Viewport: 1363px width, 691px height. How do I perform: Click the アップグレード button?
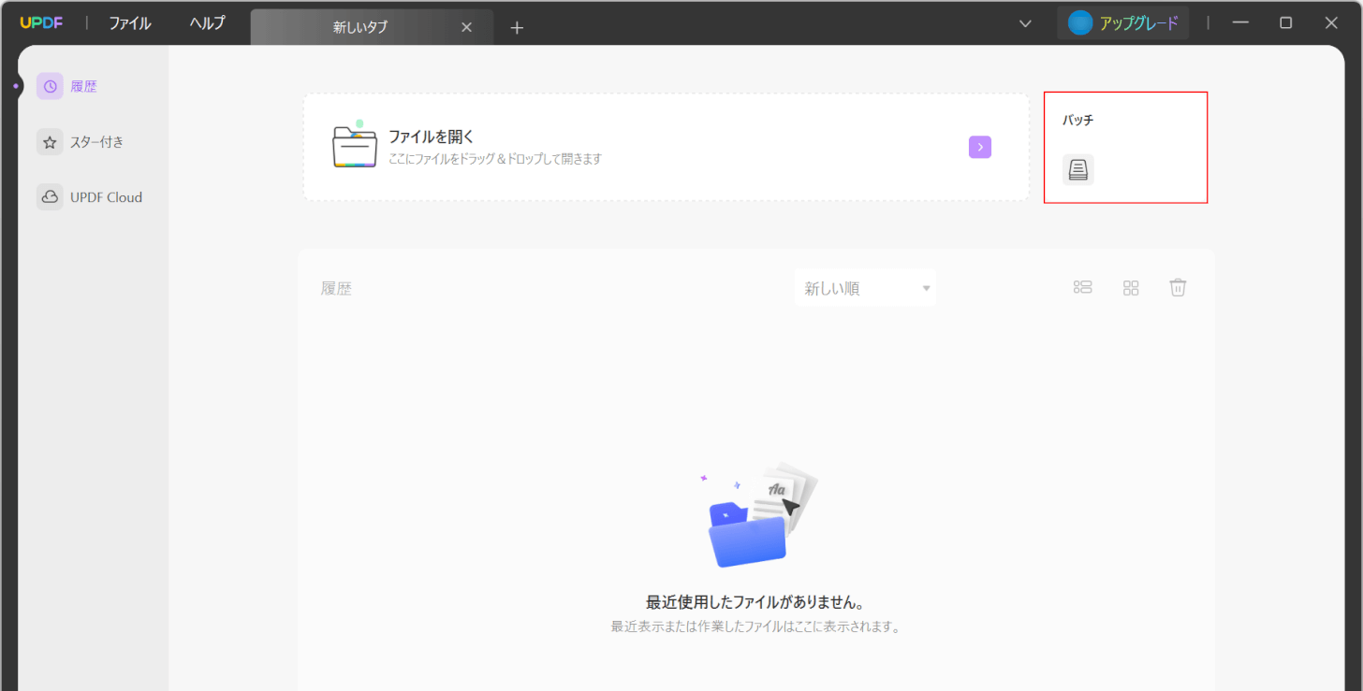click(x=1123, y=23)
